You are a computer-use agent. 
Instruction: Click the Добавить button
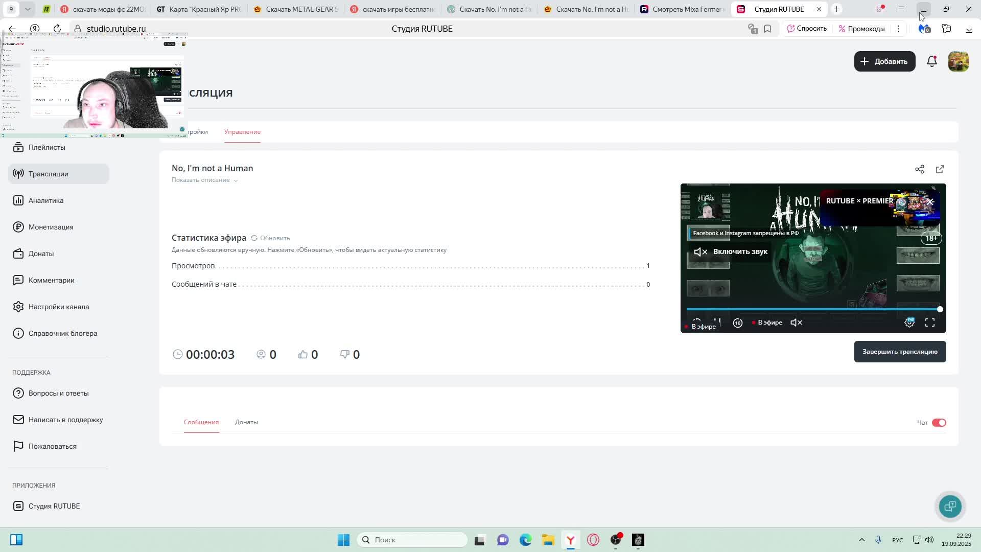click(x=884, y=61)
